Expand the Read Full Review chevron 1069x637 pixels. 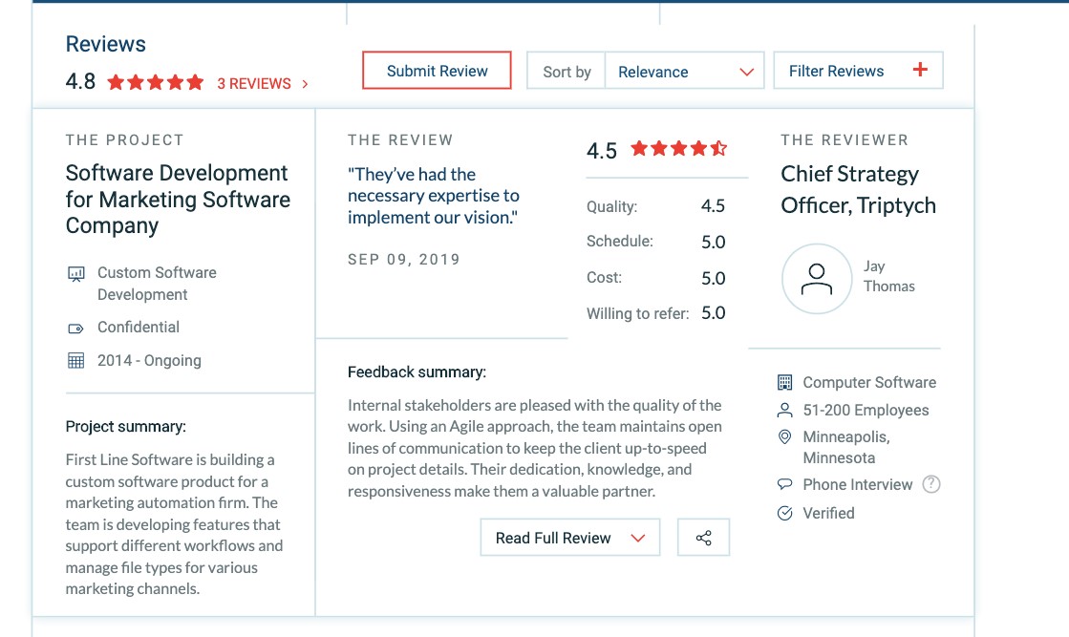[x=637, y=537]
